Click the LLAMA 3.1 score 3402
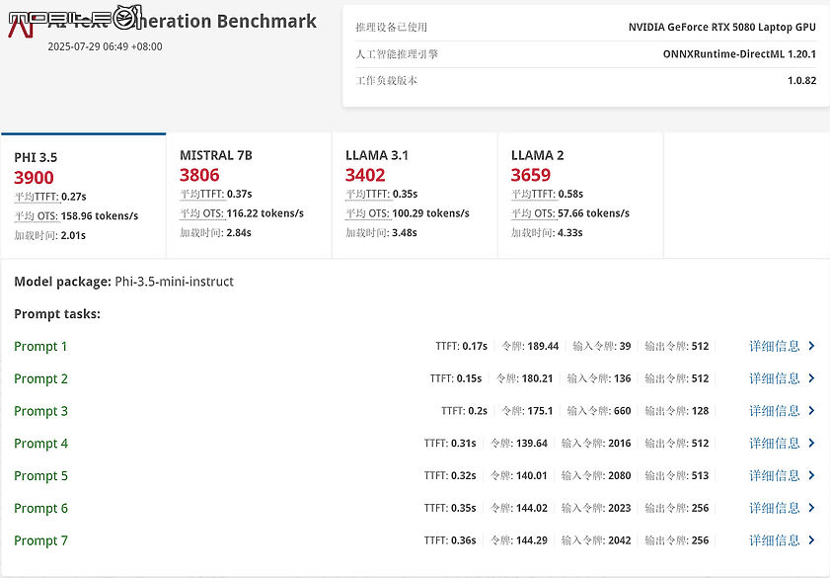 click(x=365, y=175)
